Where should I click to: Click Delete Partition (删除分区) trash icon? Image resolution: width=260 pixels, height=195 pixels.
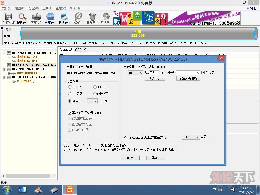click(92, 18)
